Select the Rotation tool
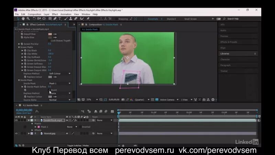The width and height of the screenshot is (275, 155). [34, 19]
